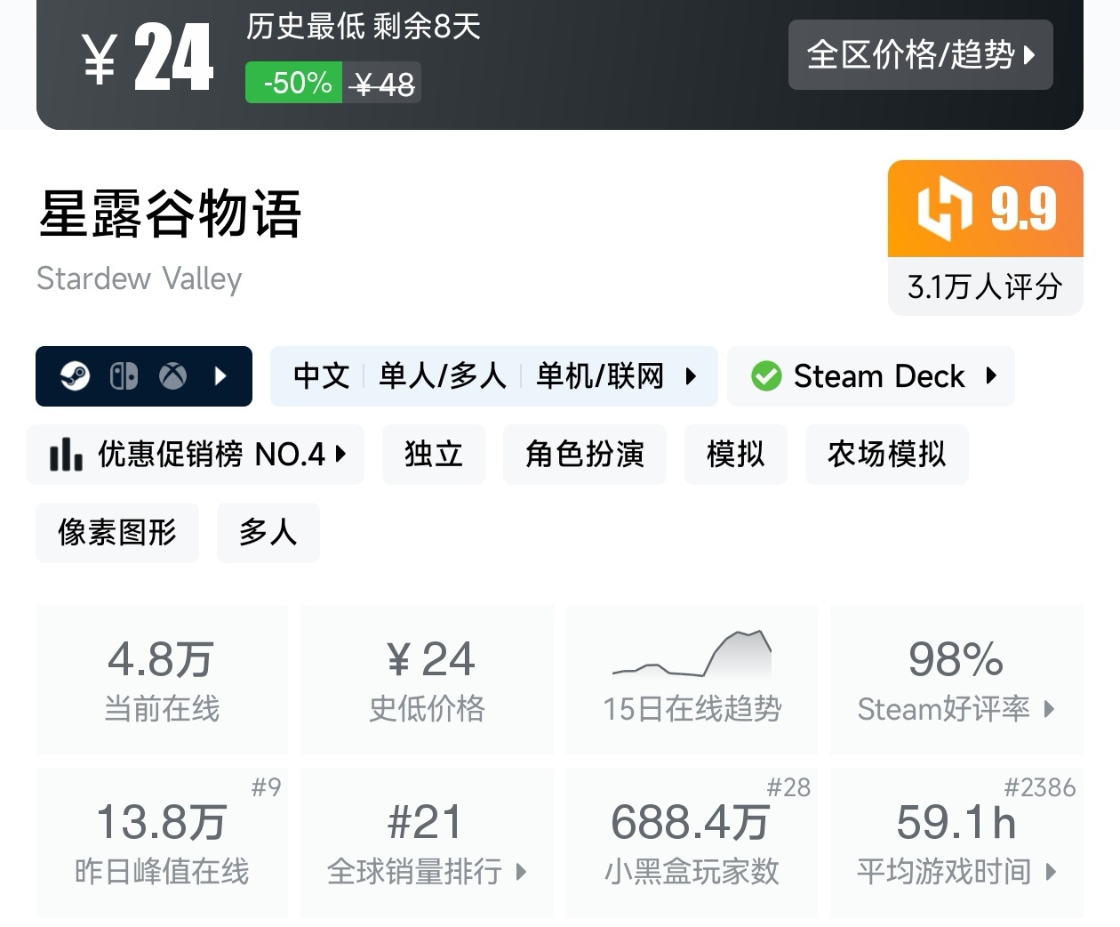This screenshot has width=1120, height=927.
Task: Click the Steam platform icon
Action: point(75,376)
